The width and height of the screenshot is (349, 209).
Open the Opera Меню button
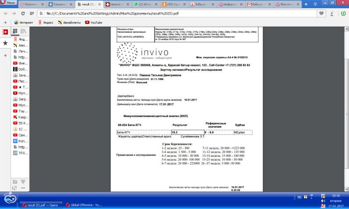tap(8, 3)
